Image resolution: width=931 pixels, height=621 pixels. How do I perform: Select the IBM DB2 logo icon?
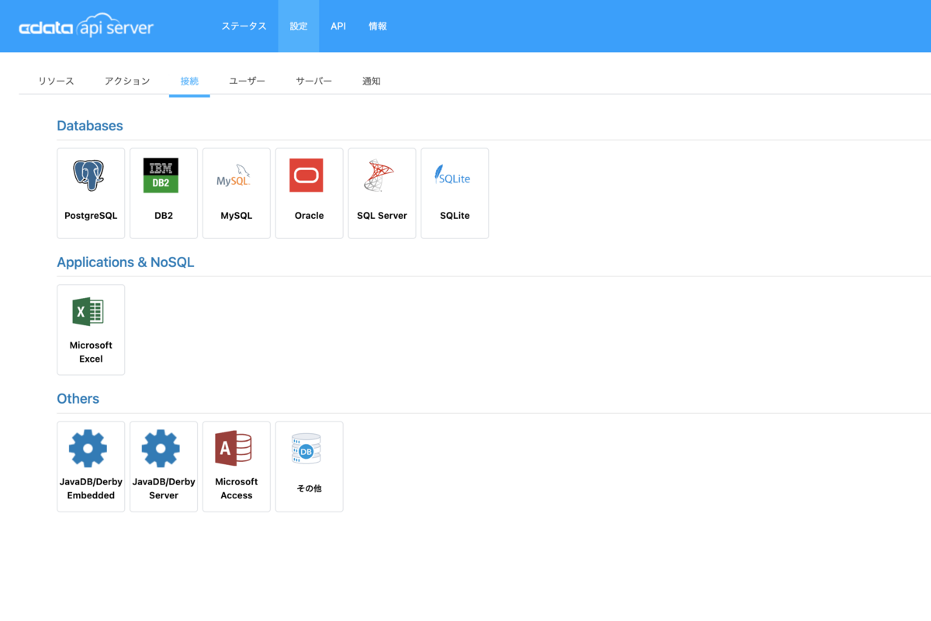(161, 175)
